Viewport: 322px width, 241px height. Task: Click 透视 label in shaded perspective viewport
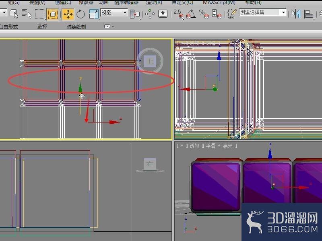[194, 146]
